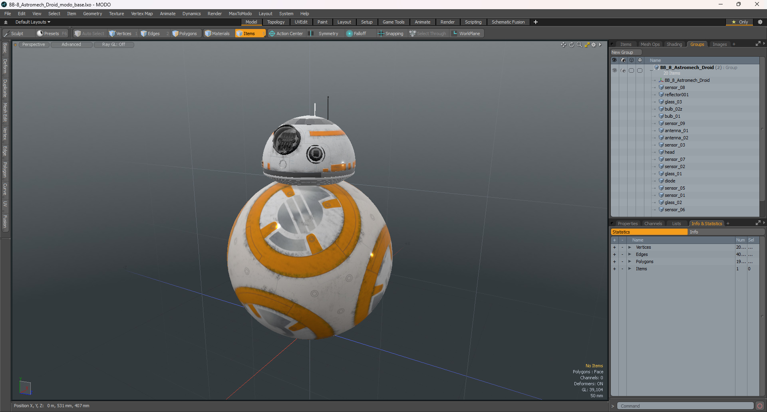Open WorkPlane options
This screenshot has width=767, height=412.
[467, 34]
